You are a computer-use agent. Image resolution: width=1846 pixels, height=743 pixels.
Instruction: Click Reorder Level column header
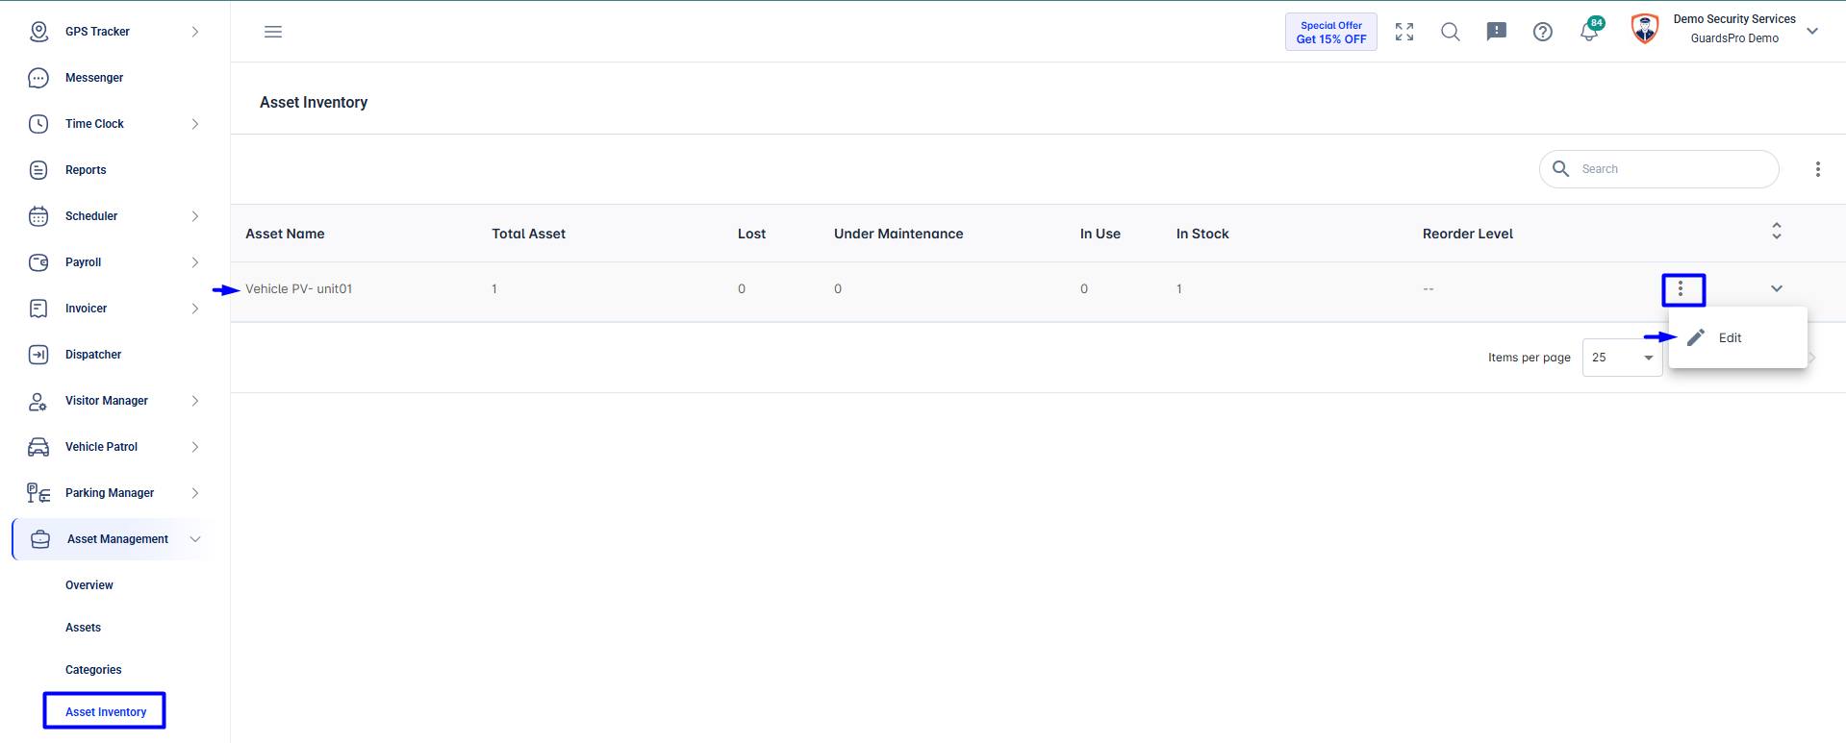pyautogui.click(x=1468, y=234)
